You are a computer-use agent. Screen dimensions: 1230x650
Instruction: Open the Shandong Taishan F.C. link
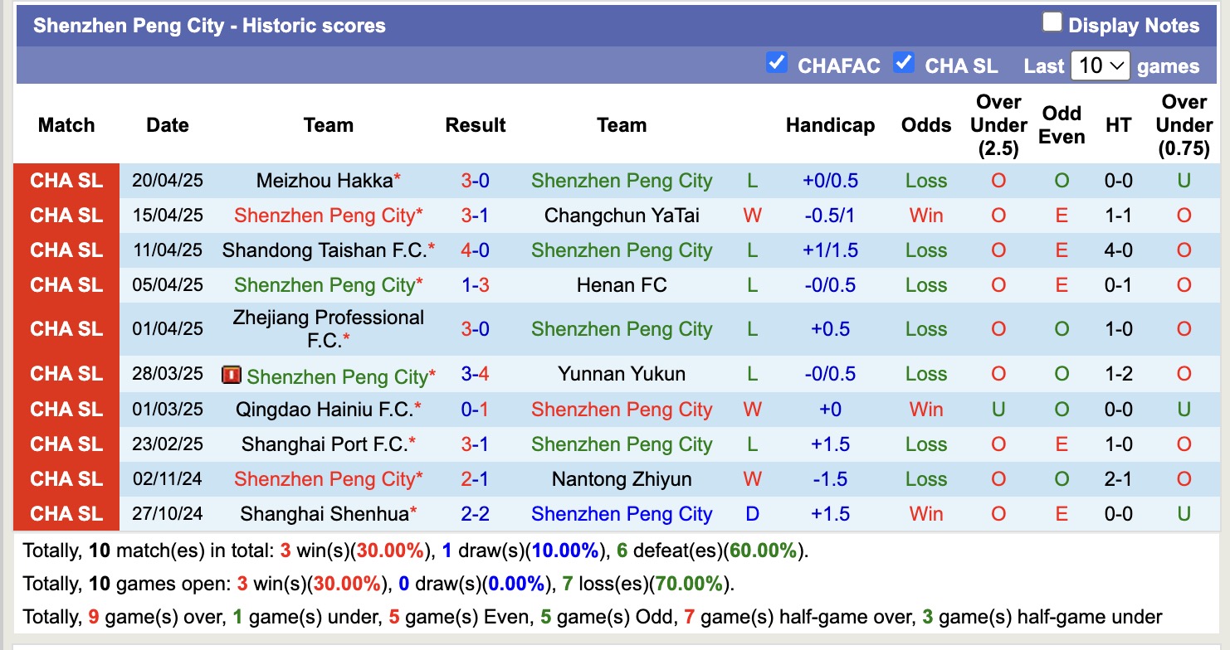pos(325,250)
